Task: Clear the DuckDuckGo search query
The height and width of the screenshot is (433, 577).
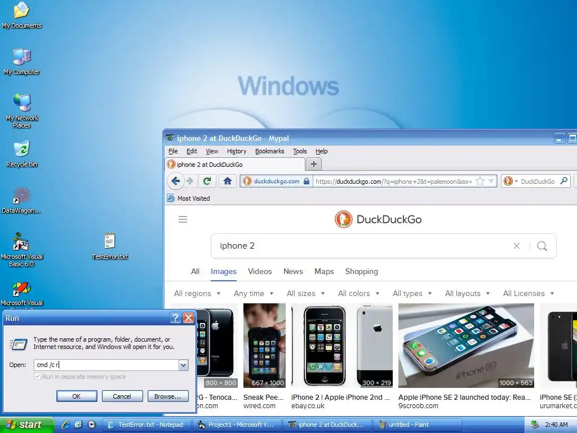Action: [x=517, y=246]
